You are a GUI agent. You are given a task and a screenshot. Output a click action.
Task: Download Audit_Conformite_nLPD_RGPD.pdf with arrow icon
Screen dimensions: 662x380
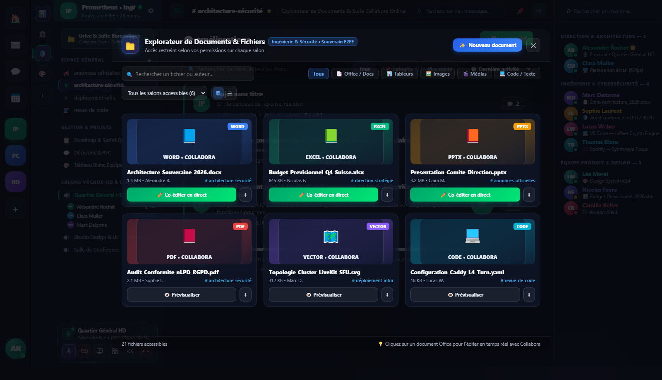coord(245,294)
